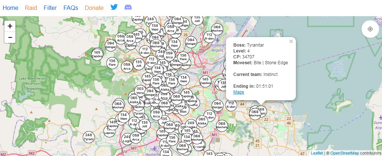Click the 'CP: 34707' popup line
The image size is (382, 156).
tap(244, 57)
